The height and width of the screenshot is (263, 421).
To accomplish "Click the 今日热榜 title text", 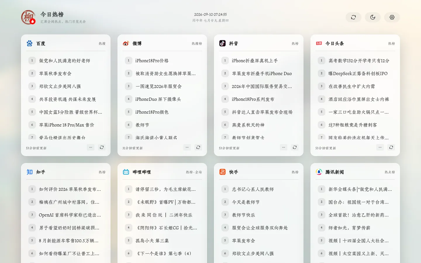I will point(52,14).
